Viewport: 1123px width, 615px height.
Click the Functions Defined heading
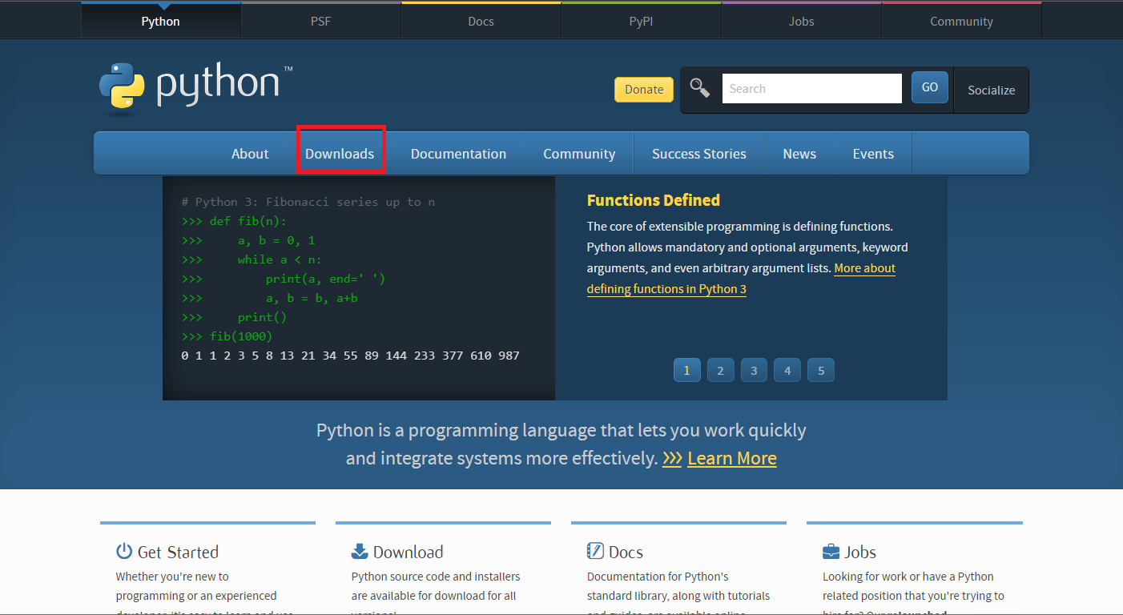tap(654, 200)
